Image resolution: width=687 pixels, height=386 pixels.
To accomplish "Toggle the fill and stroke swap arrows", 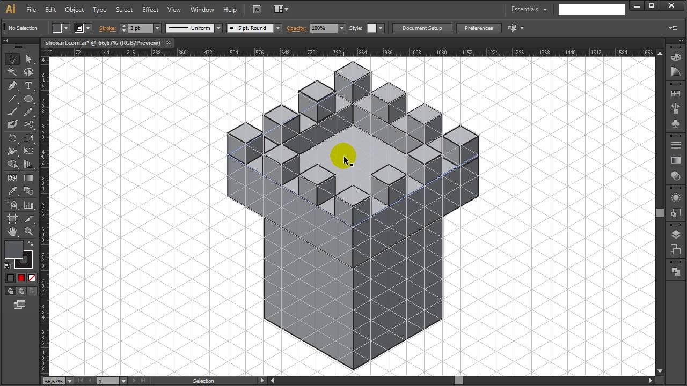I will pos(31,244).
